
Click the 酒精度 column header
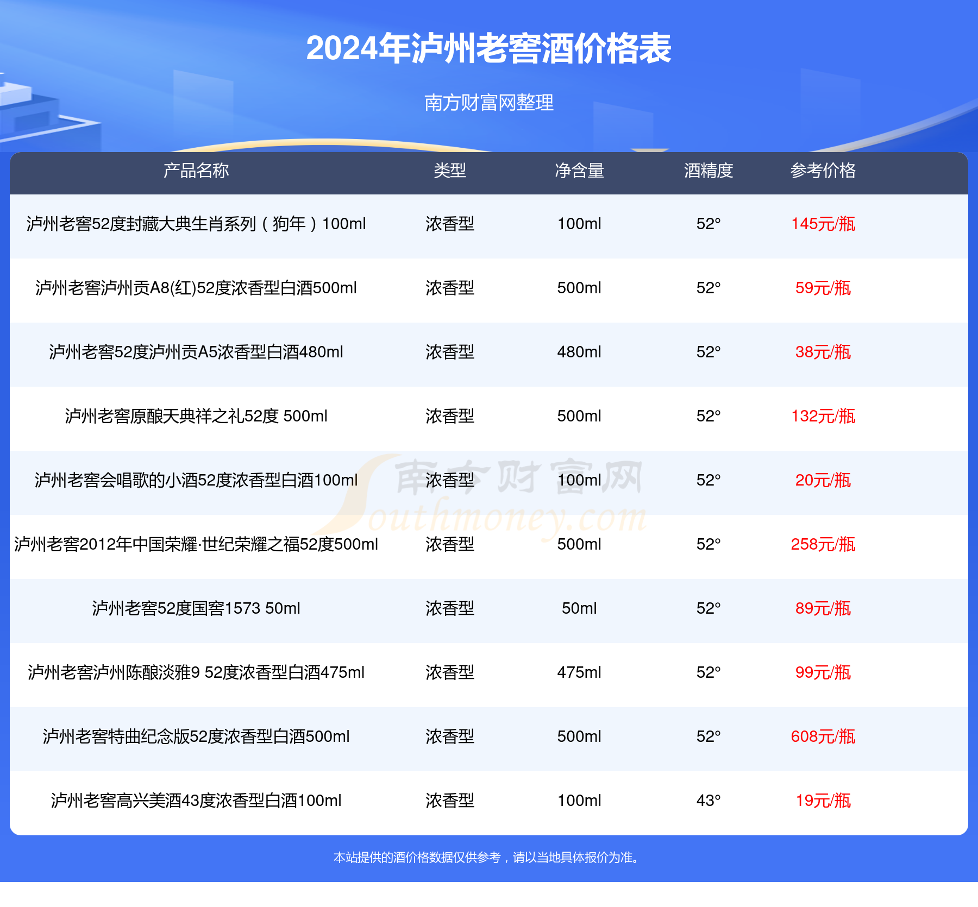[709, 171]
